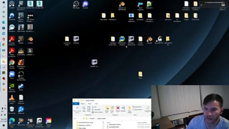Sort by the Name column header

click(x=108, y=123)
